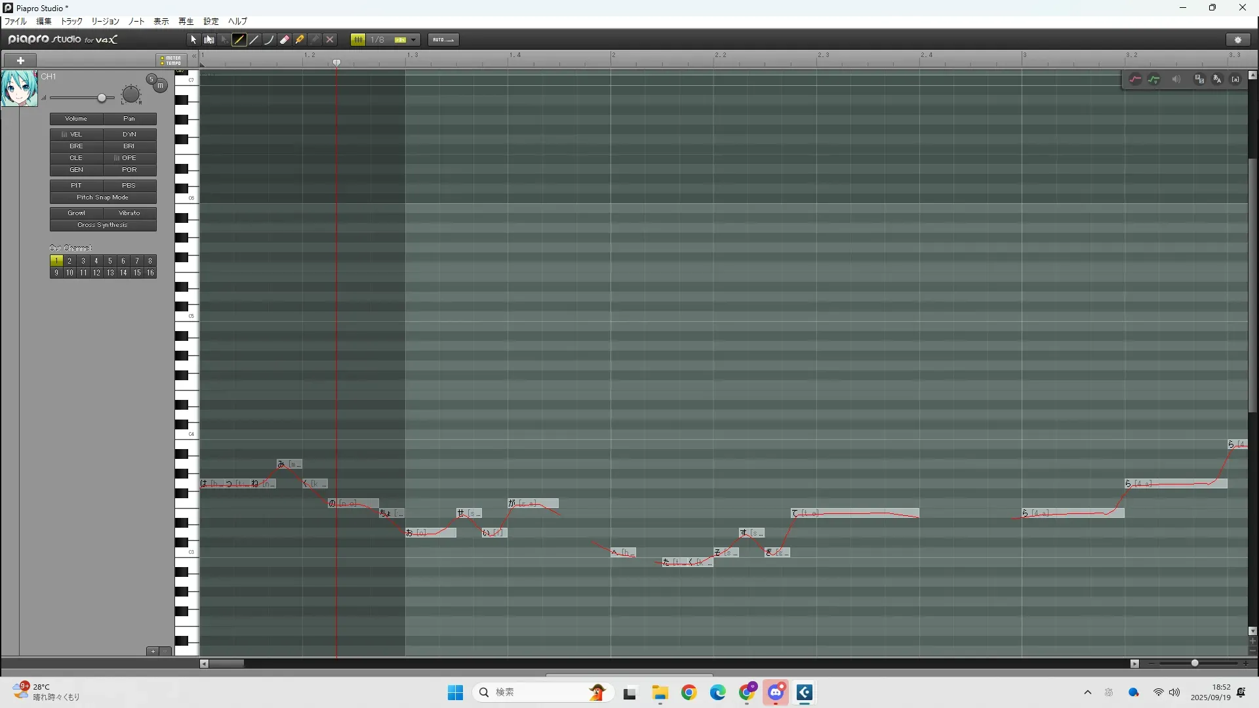Image resolution: width=1259 pixels, height=708 pixels.
Task: Select the curve line tool
Action: point(269,40)
